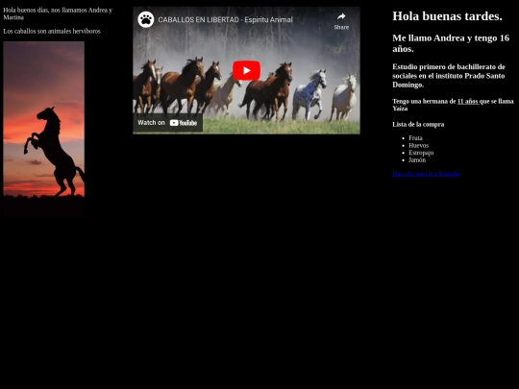Click text Los caballos son animales hervíboros
519x389 pixels.
(52, 31)
